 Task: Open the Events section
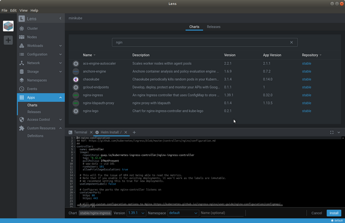pos(32,89)
